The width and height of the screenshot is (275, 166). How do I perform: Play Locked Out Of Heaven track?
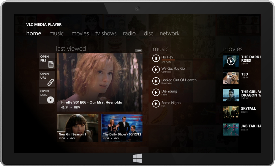point(156,81)
